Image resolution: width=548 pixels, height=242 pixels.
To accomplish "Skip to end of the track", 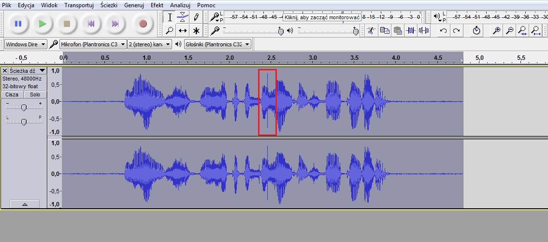I will tap(115, 24).
